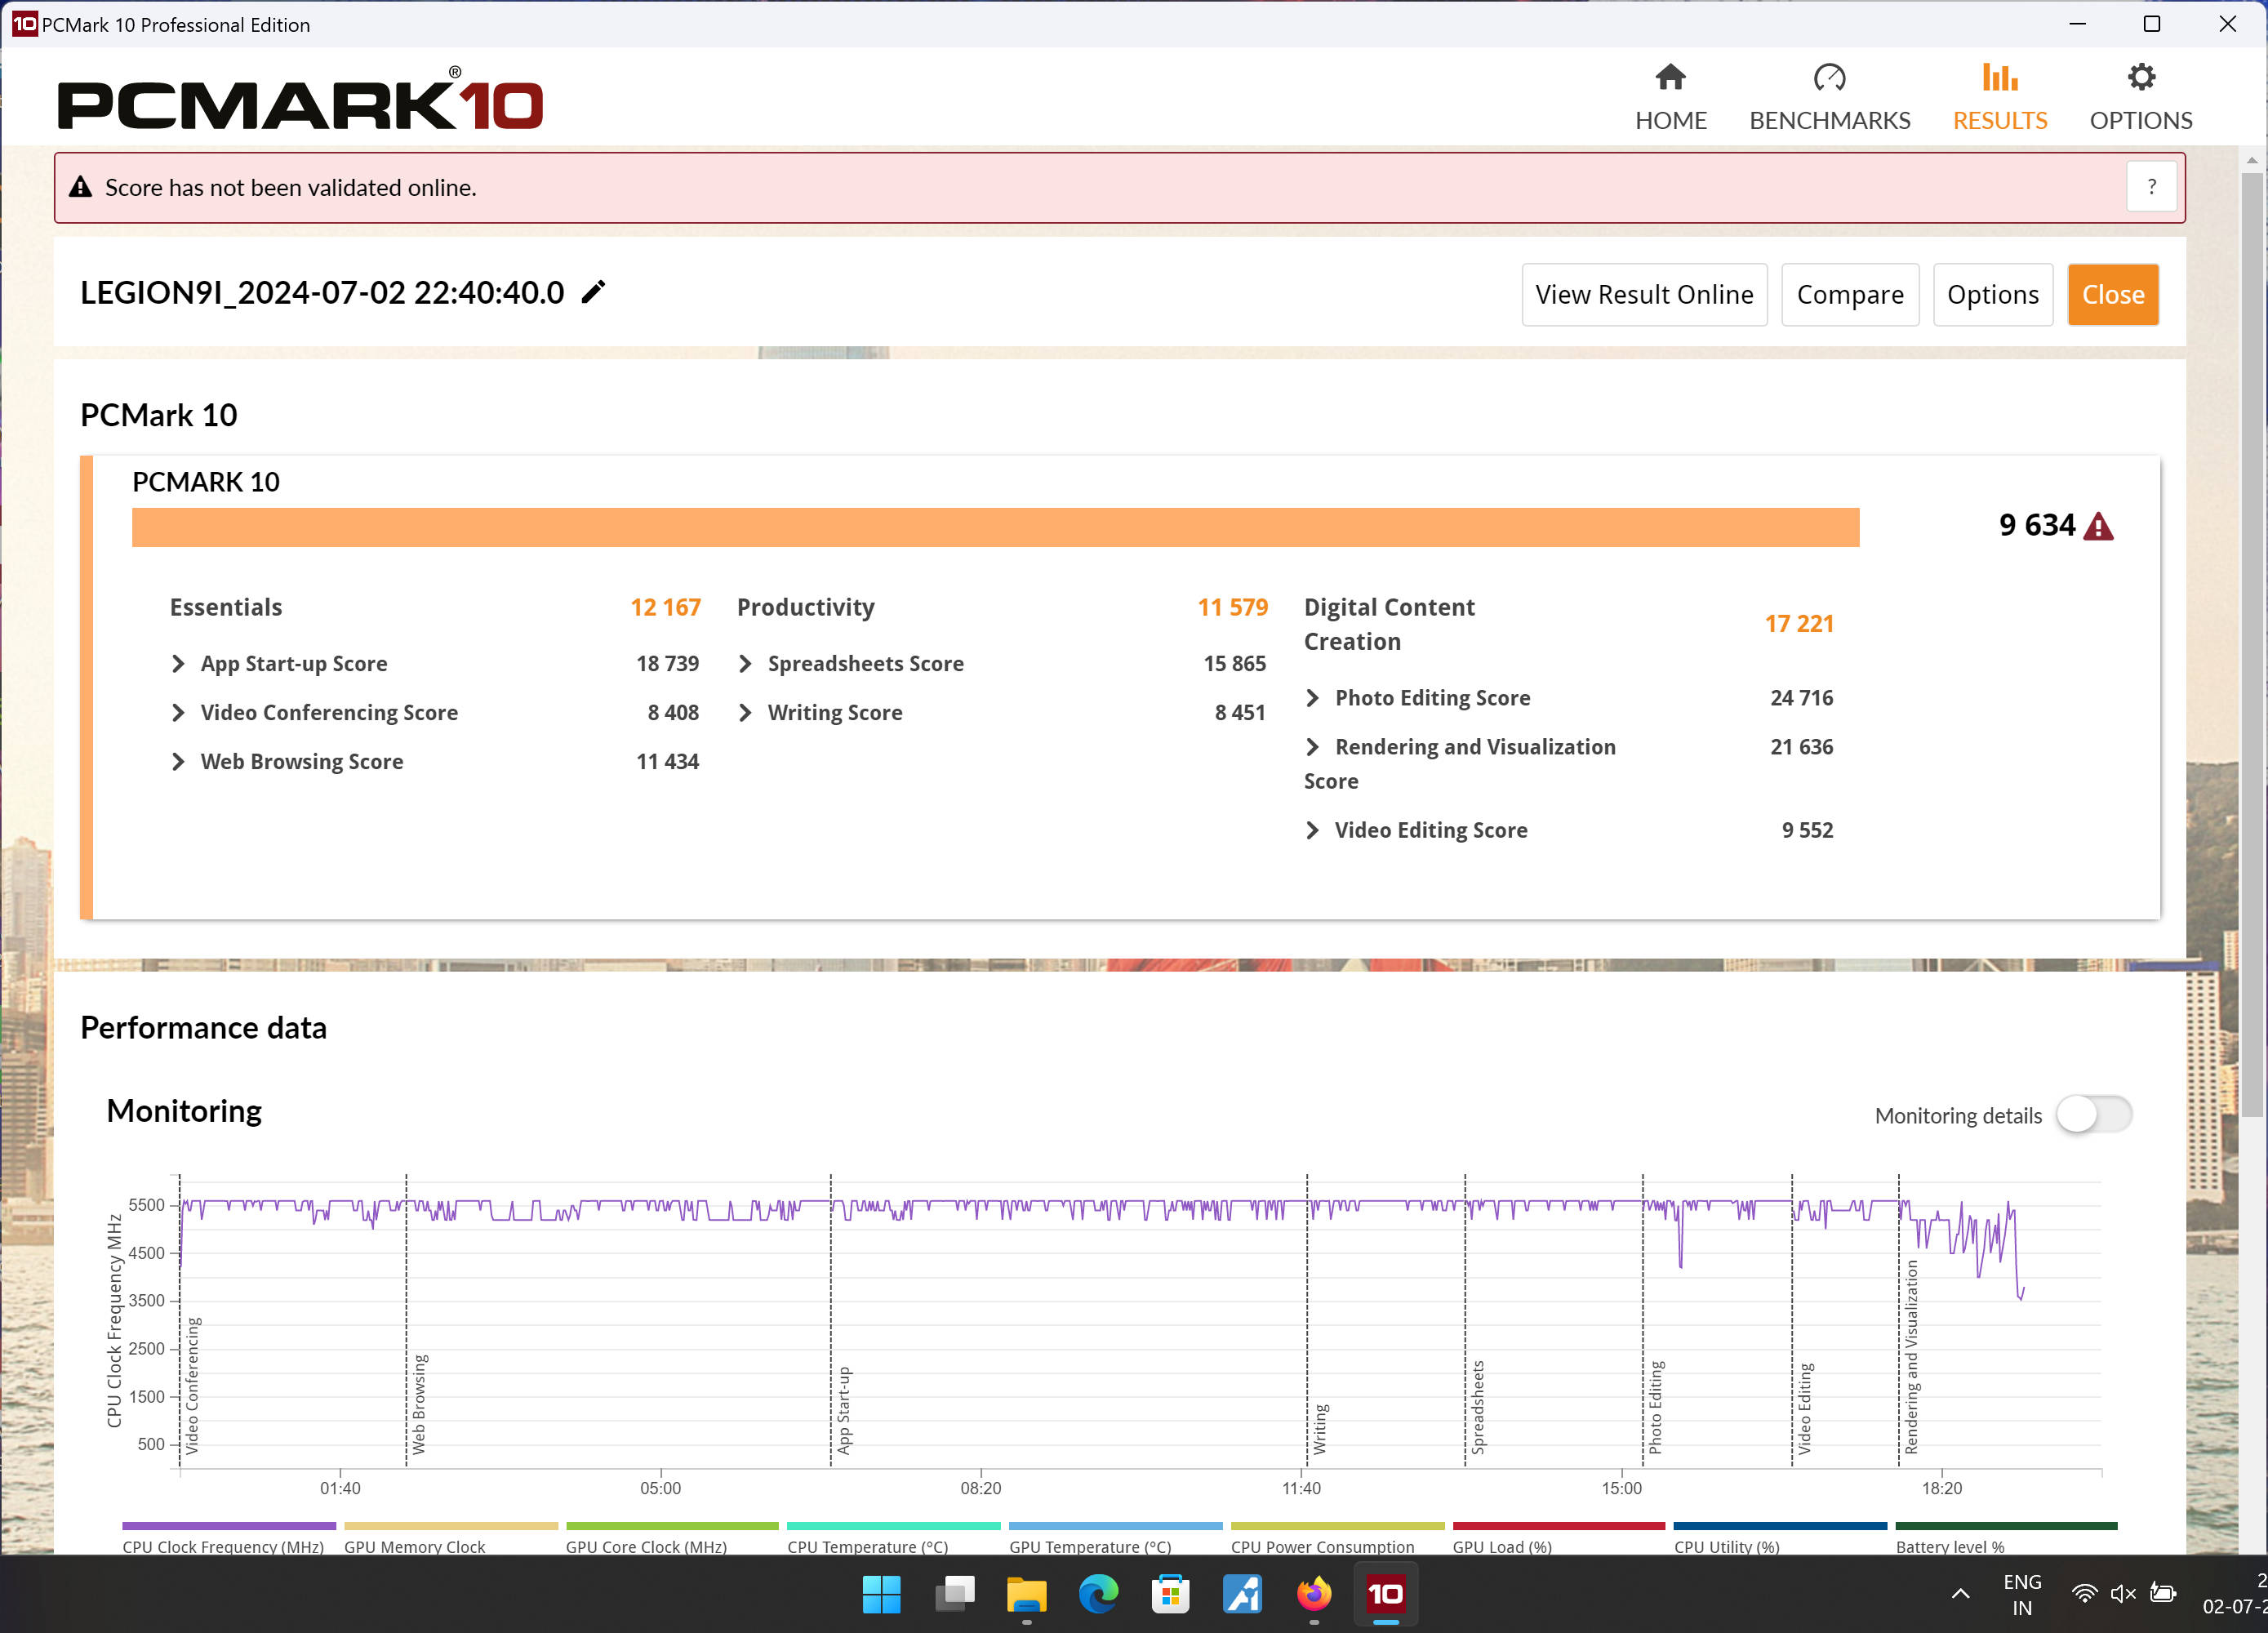Click the Writing timeline marker
Image resolution: width=2268 pixels, height=1633 pixels.
click(x=1319, y=1428)
